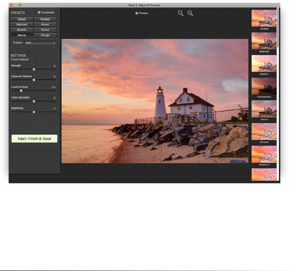
Task: Click Next: Finish & Save
Action: (x=34, y=139)
